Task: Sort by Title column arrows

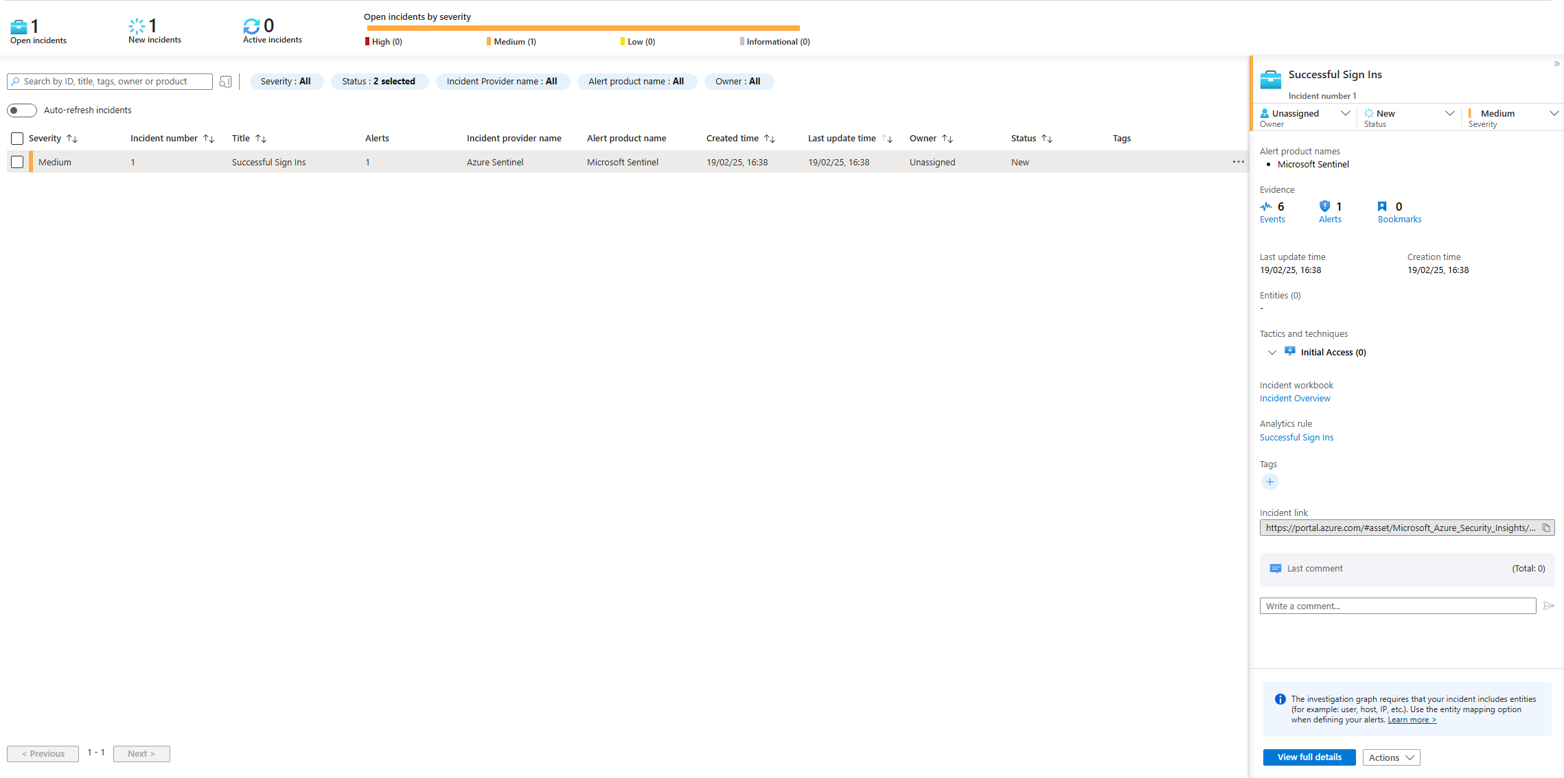Action: (261, 139)
